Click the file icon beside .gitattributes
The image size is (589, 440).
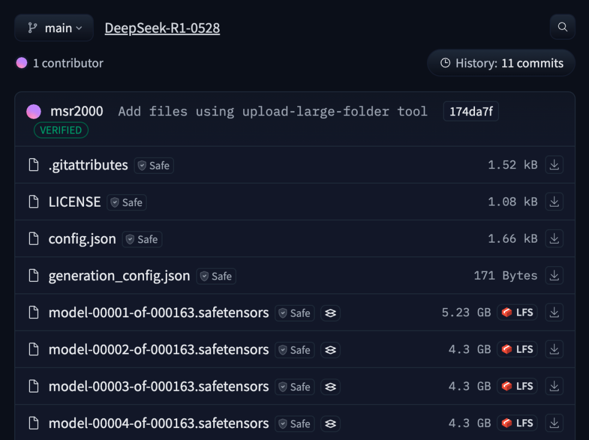click(34, 165)
